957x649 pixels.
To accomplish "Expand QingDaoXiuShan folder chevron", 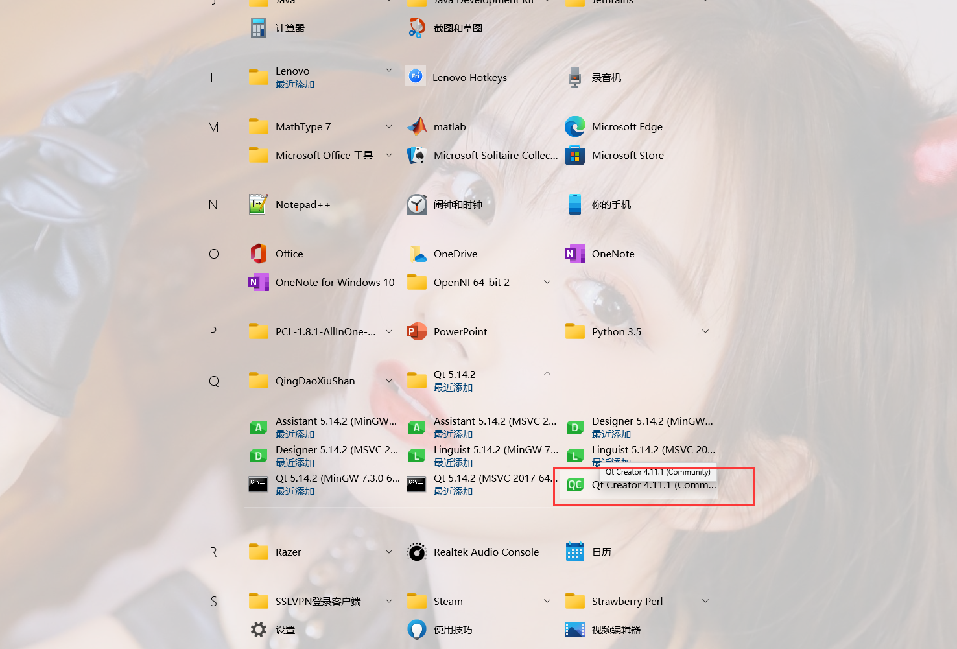I will 389,381.
